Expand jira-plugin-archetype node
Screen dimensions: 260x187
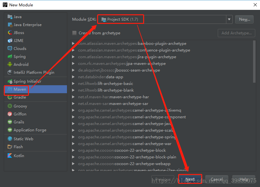pyautogui.click(x=73, y=57)
